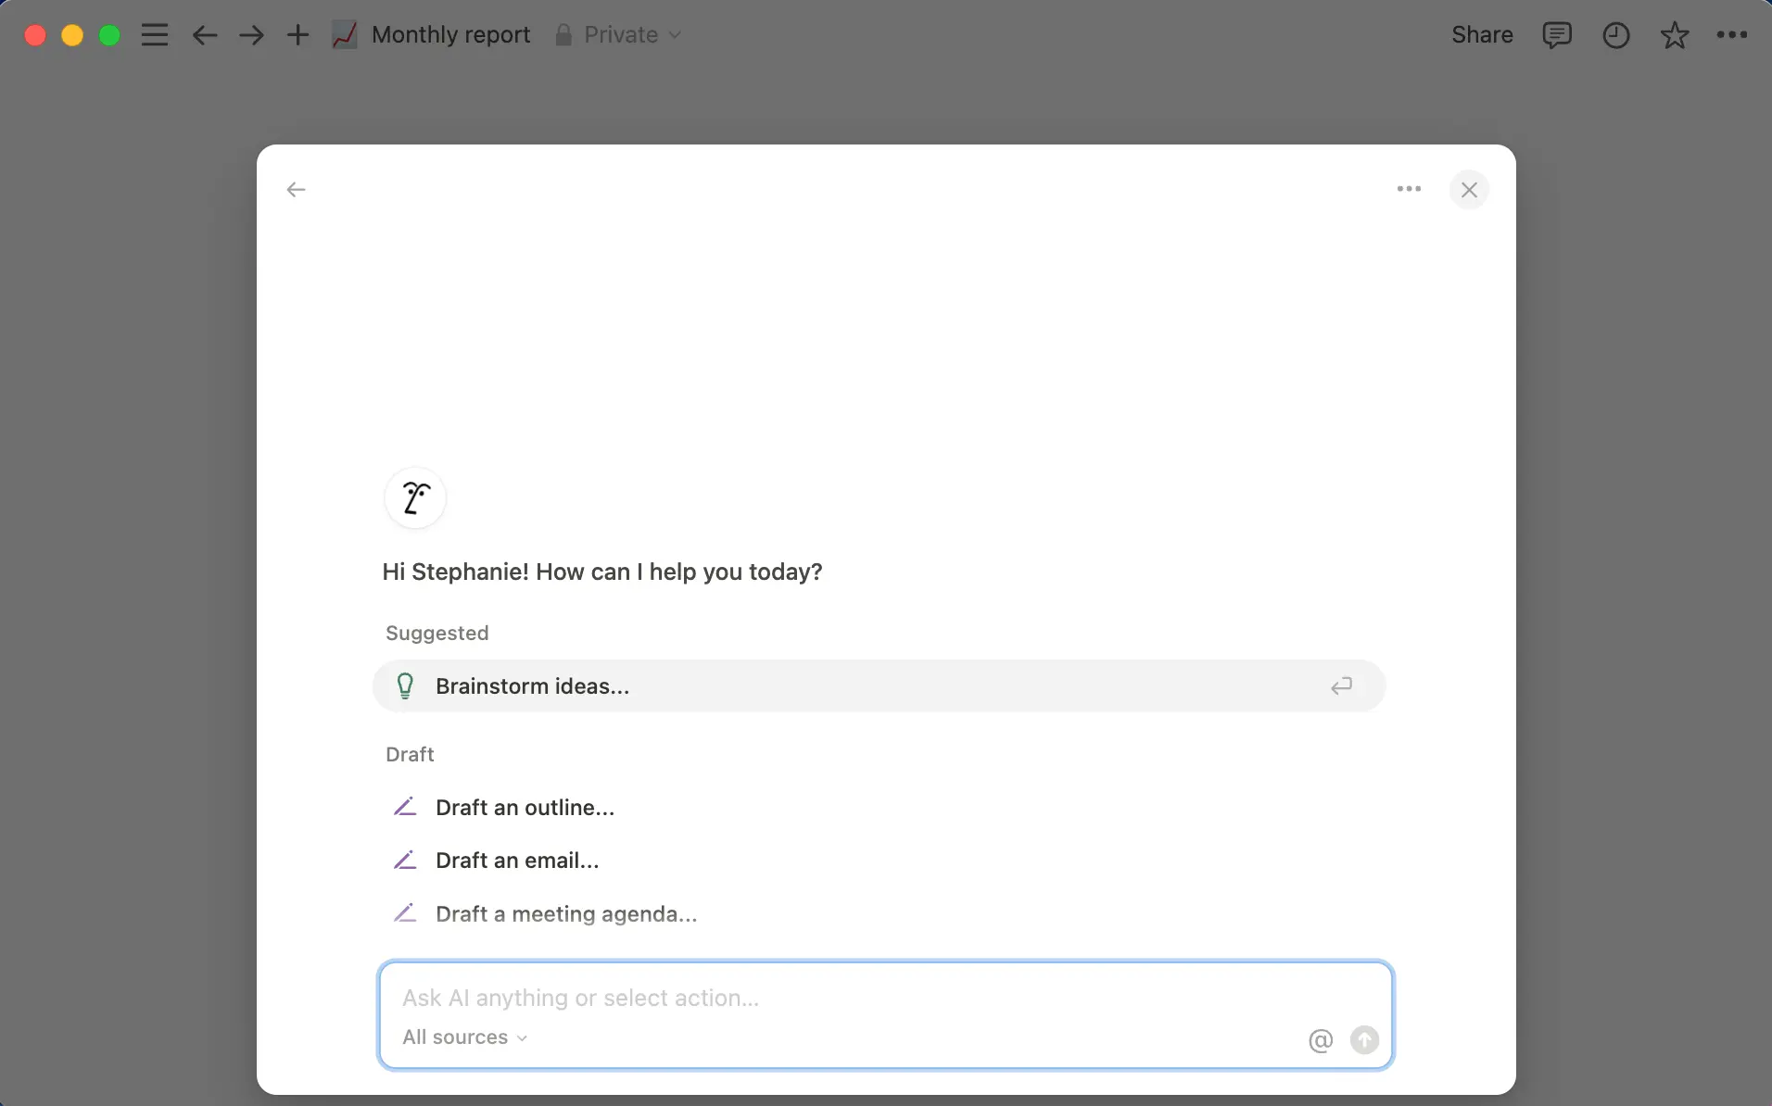This screenshot has height=1106, width=1772.
Task: Navigate back using the browser-style arrow
Action: [x=203, y=34]
